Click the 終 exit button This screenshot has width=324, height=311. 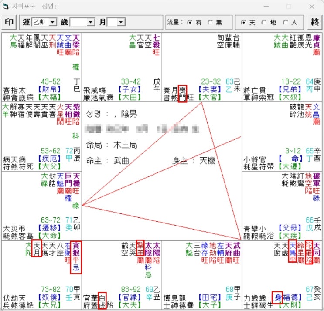pyautogui.click(x=314, y=22)
